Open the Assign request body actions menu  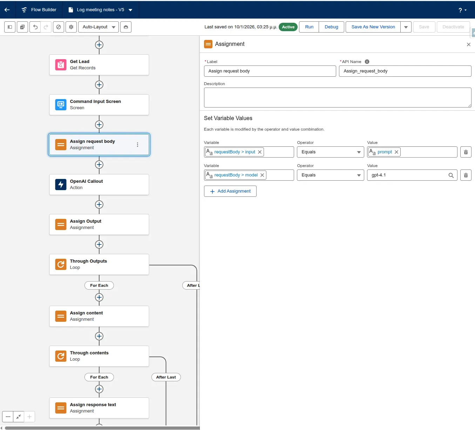(x=137, y=145)
